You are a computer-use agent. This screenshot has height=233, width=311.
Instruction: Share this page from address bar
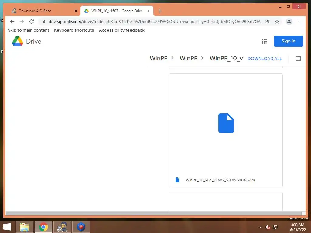[x=267, y=22]
